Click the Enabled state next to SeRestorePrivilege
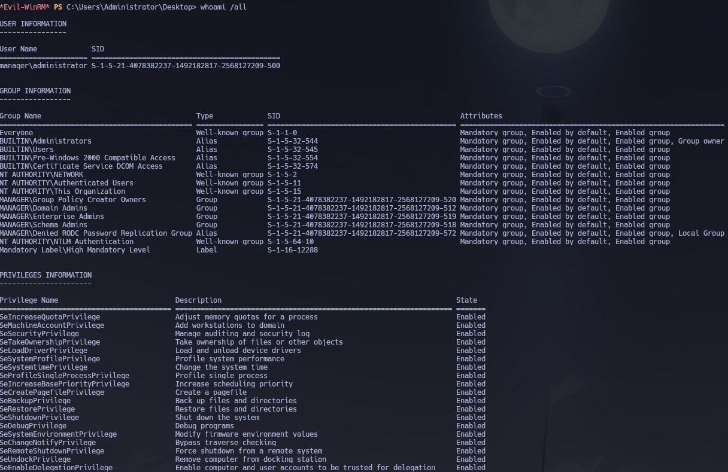 click(471, 409)
